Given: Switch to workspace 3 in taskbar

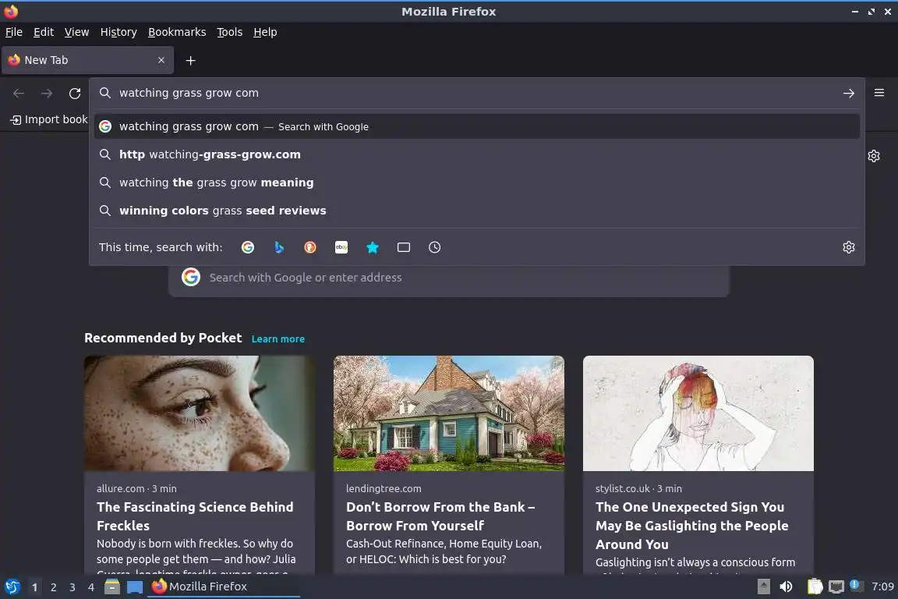Looking at the screenshot, I should pyautogui.click(x=72, y=587).
